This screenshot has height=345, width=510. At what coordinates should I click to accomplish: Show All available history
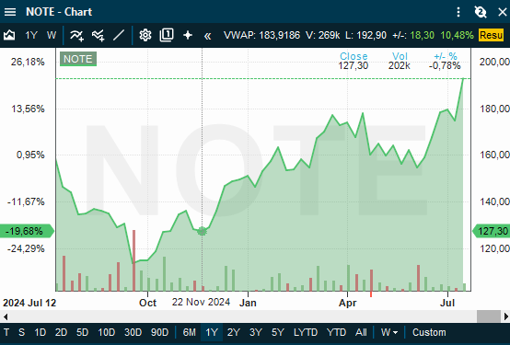tap(361, 332)
